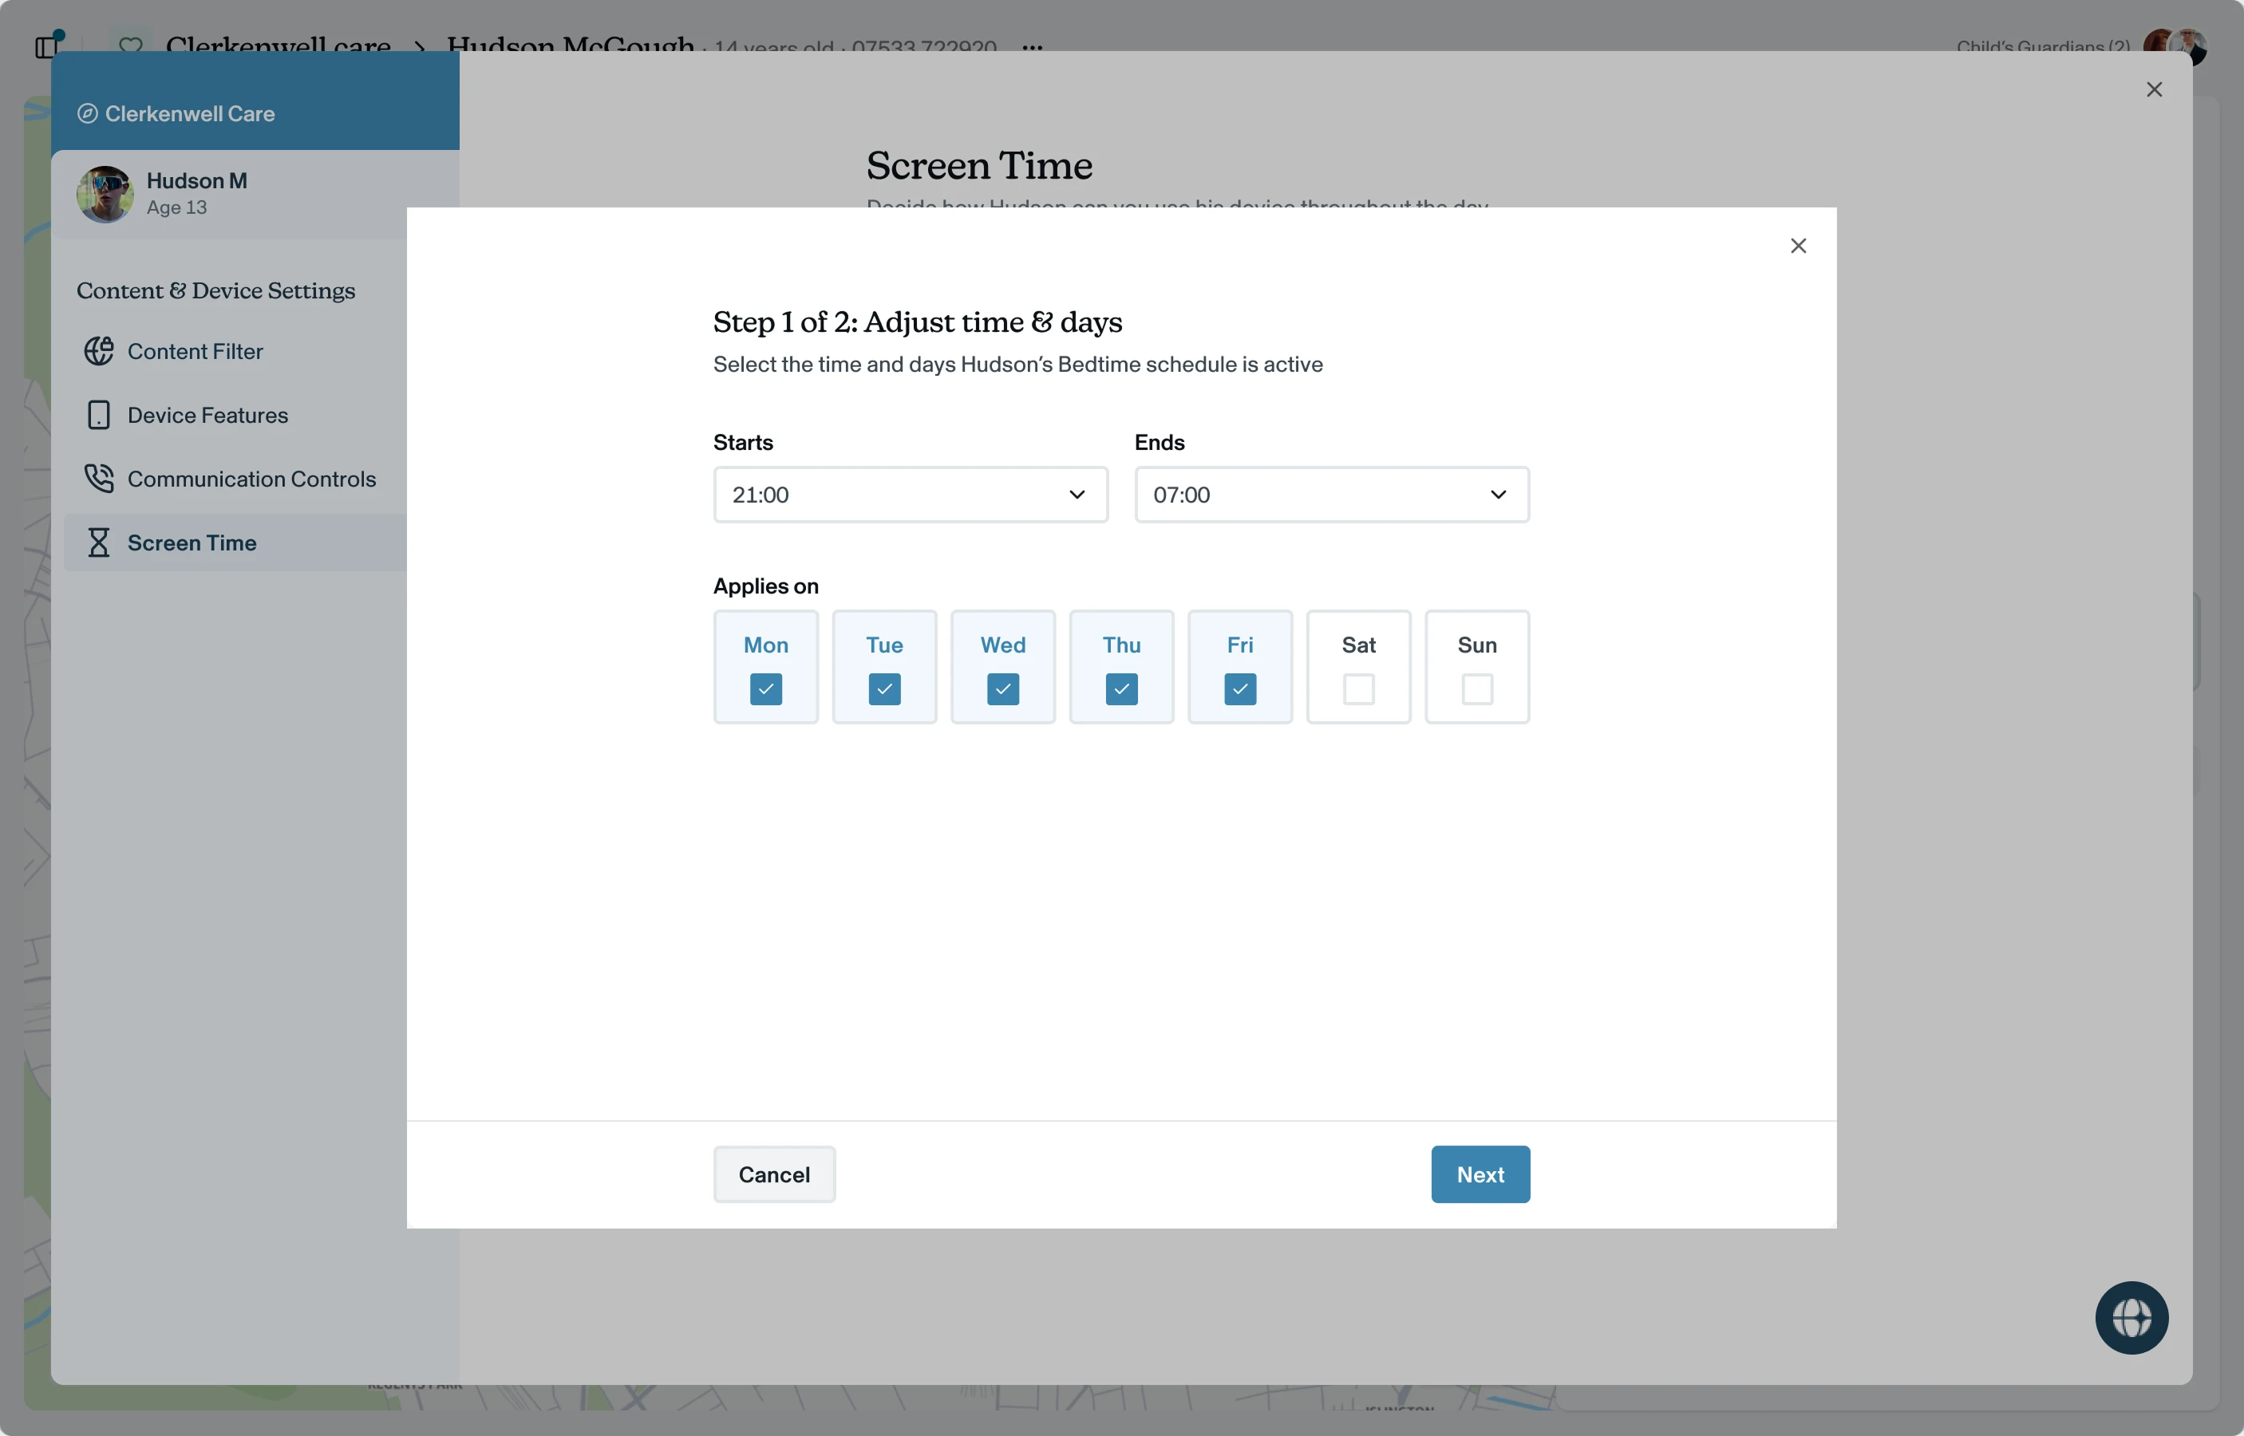Click the Screen Time hourglass icon
2244x1436 pixels.
(x=99, y=542)
